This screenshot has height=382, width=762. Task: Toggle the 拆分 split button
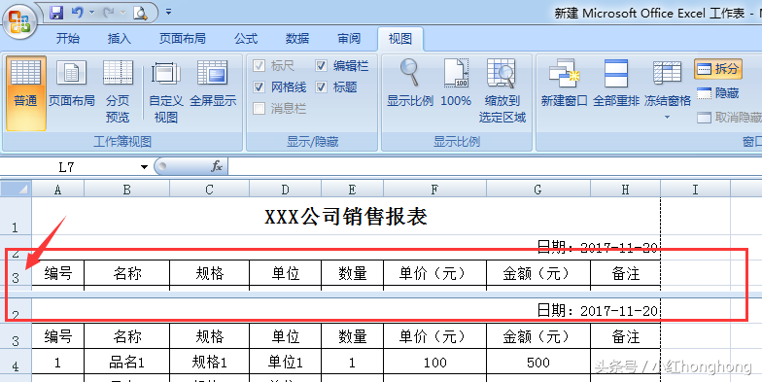(x=719, y=69)
